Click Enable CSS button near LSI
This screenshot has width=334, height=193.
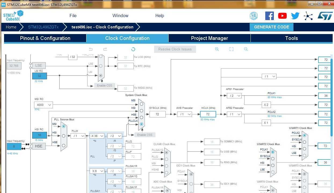click(104, 86)
